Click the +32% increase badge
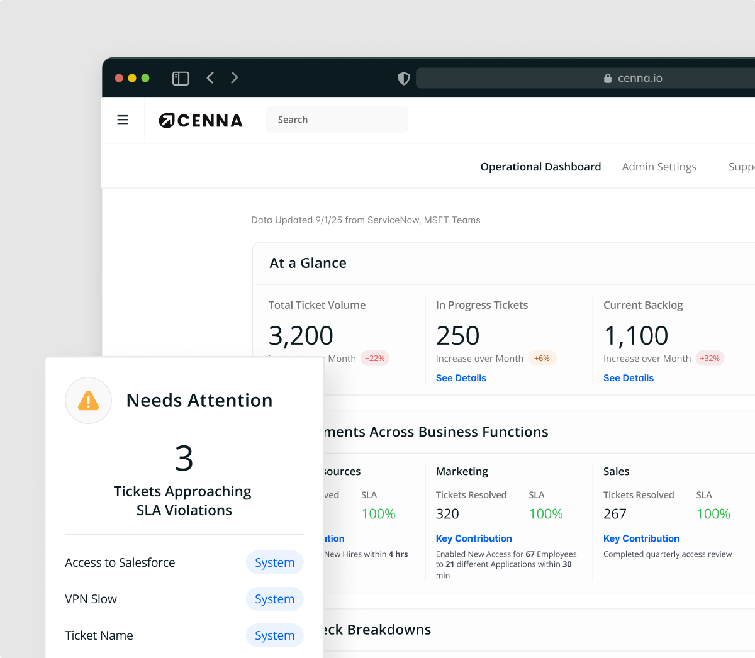Image resolution: width=755 pixels, height=658 pixels. tap(710, 358)
